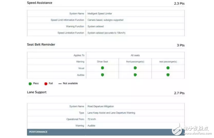Viewport: 214px width, 138px height.
Task: Click the red Fail legend dot
Action: [x=46, y=83]
